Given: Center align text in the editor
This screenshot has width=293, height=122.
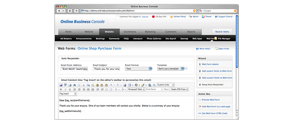Looking at the screenshot, I should tap(79, 89).
